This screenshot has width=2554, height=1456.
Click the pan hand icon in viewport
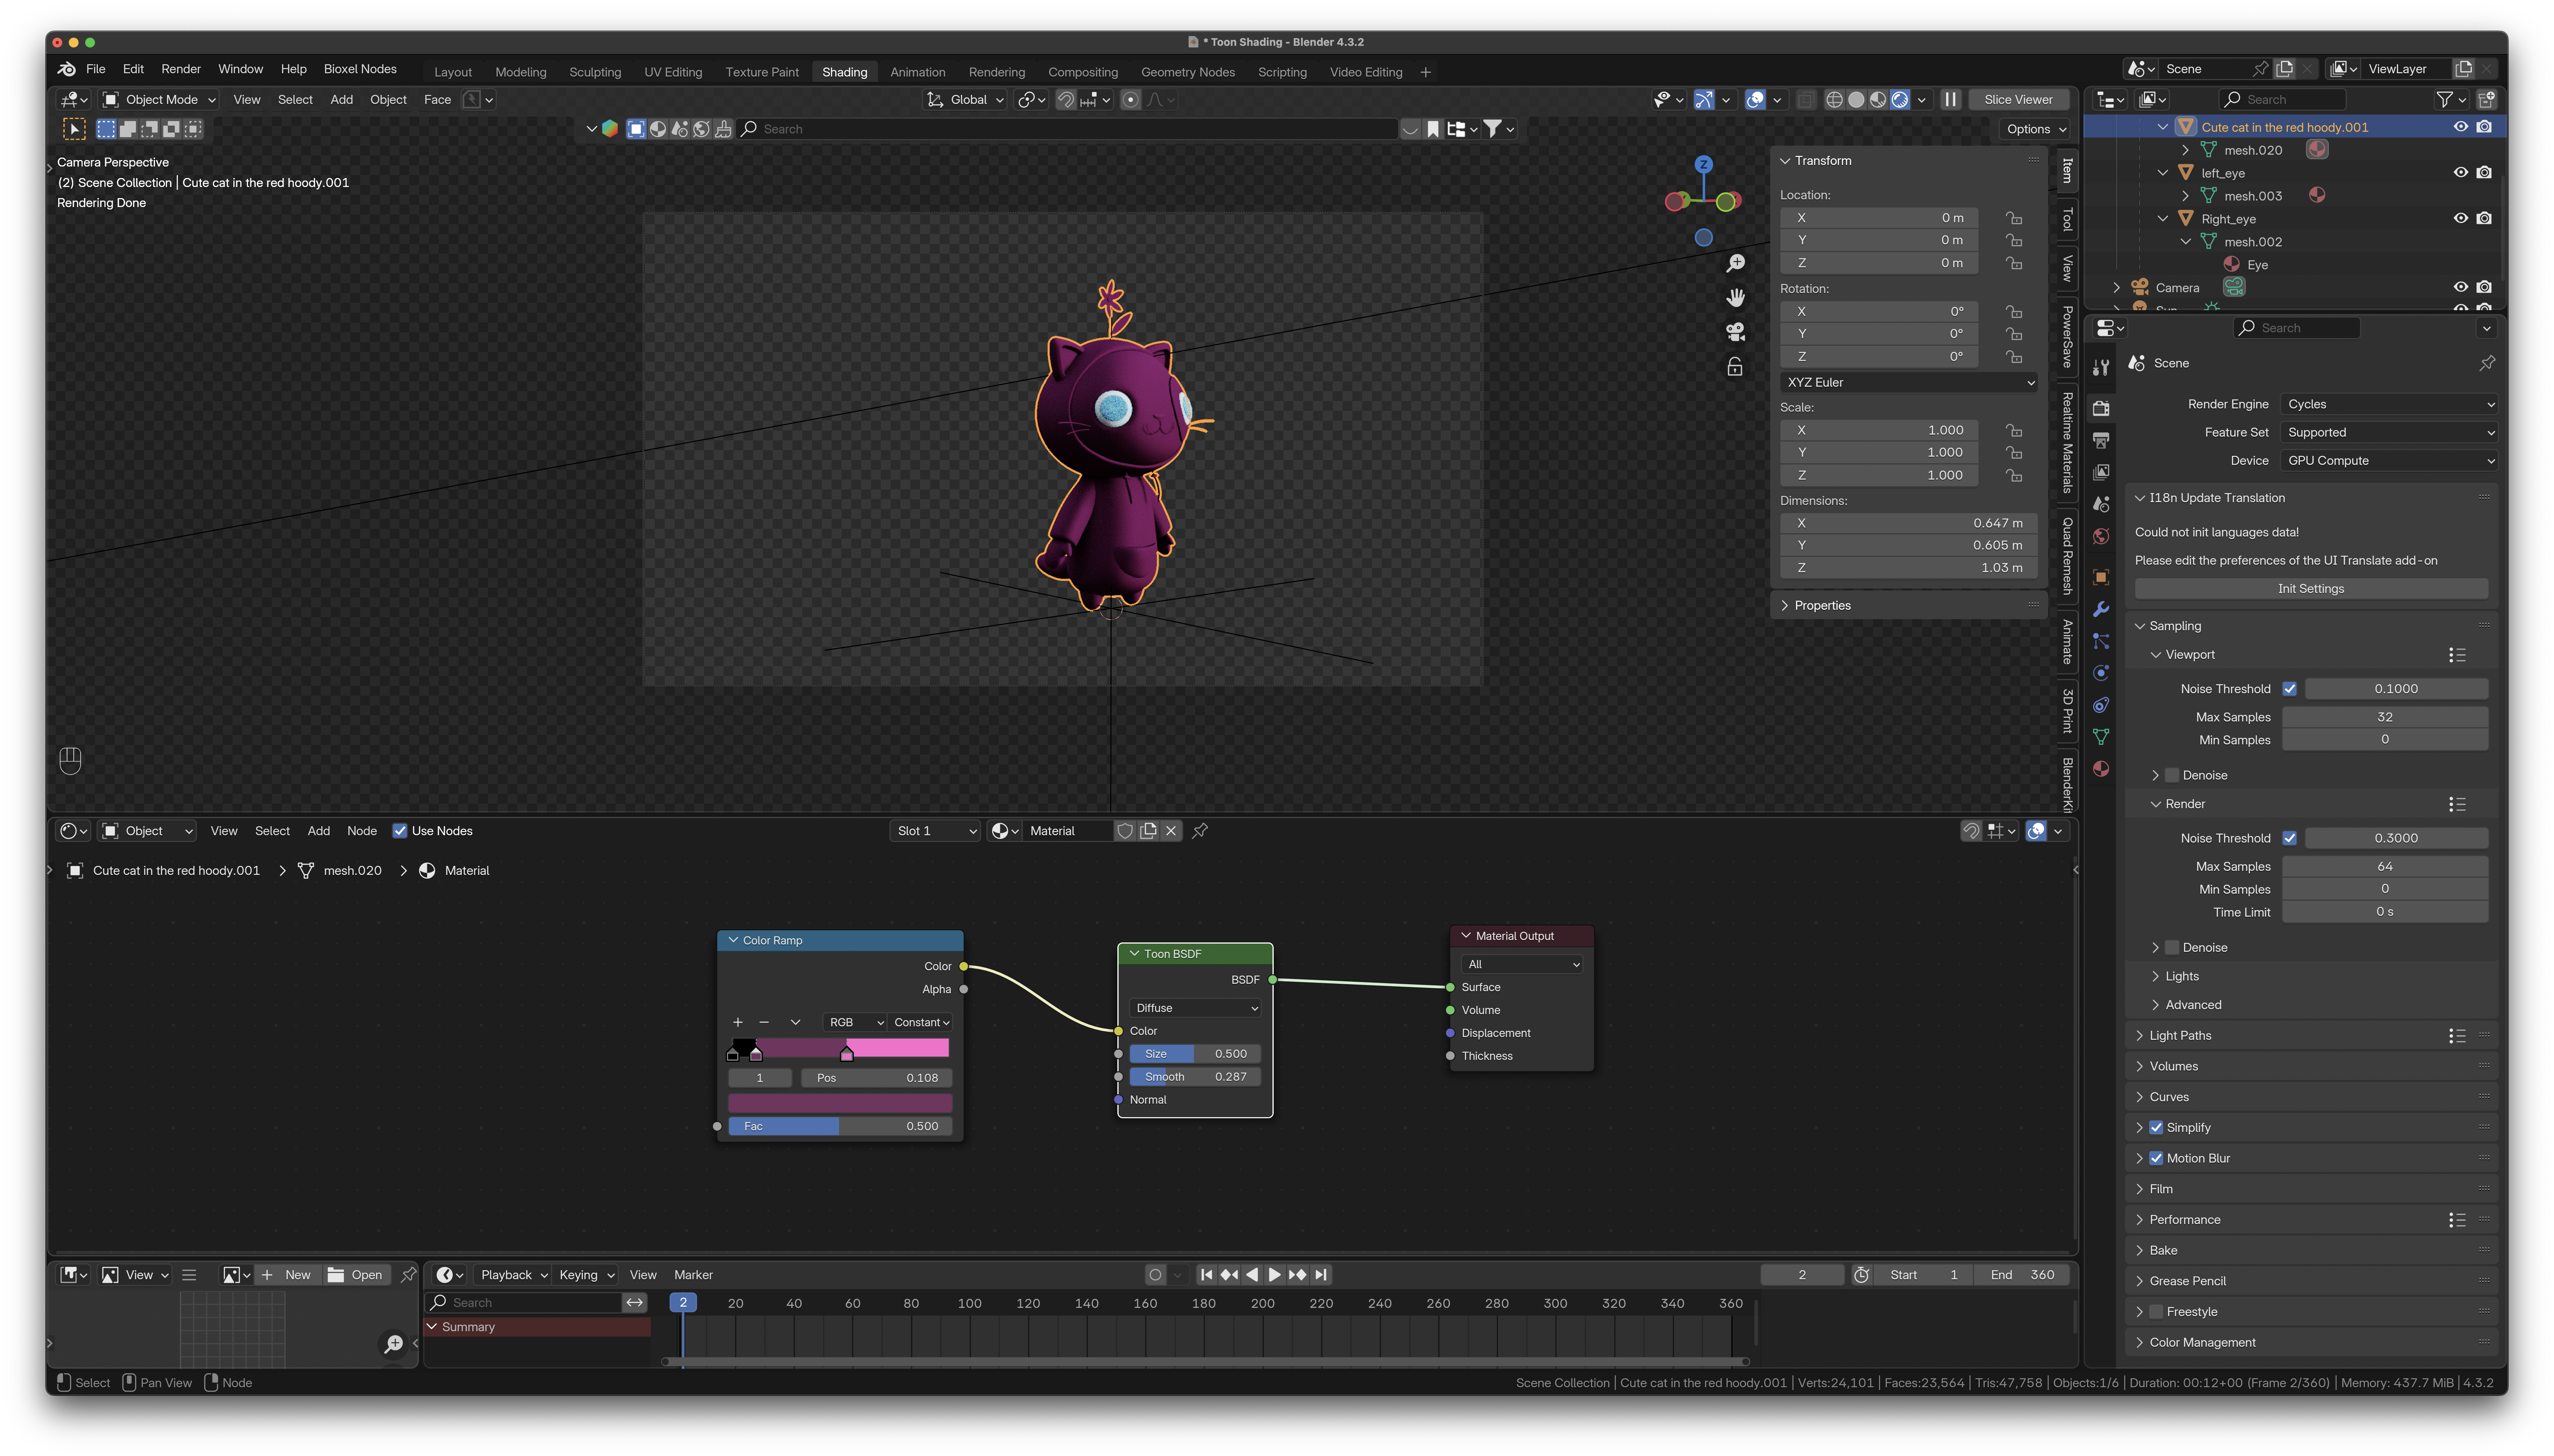click(x=1735, y=297)
